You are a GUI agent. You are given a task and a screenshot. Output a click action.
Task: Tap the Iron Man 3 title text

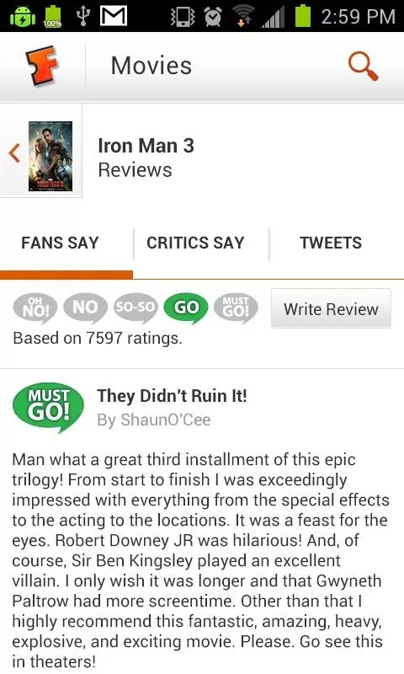click(146, 146)
